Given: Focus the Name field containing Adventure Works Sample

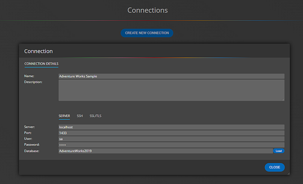Looking at the screenshot, I should pos(171,76).
